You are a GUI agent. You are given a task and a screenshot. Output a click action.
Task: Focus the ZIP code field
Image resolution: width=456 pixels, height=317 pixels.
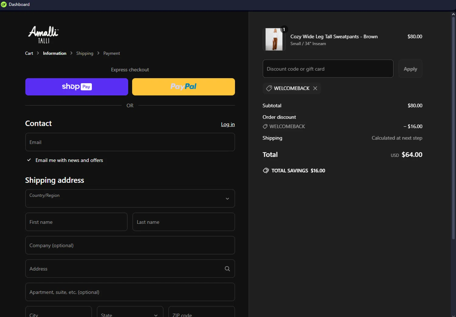pyautogui.click(x=202, y=312)
